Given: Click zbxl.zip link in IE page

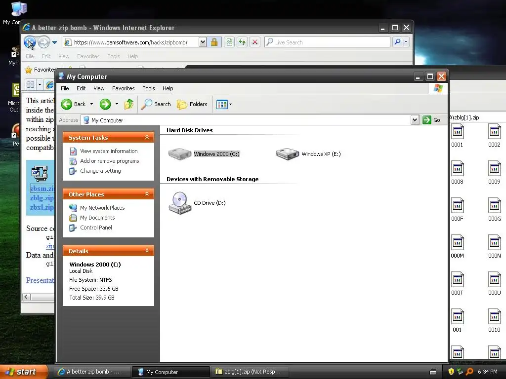Looking at the screenshot, I should [42, 207].
